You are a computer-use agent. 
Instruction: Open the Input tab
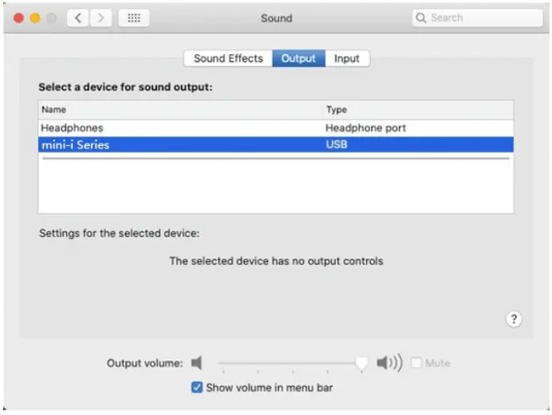point(347,58)
